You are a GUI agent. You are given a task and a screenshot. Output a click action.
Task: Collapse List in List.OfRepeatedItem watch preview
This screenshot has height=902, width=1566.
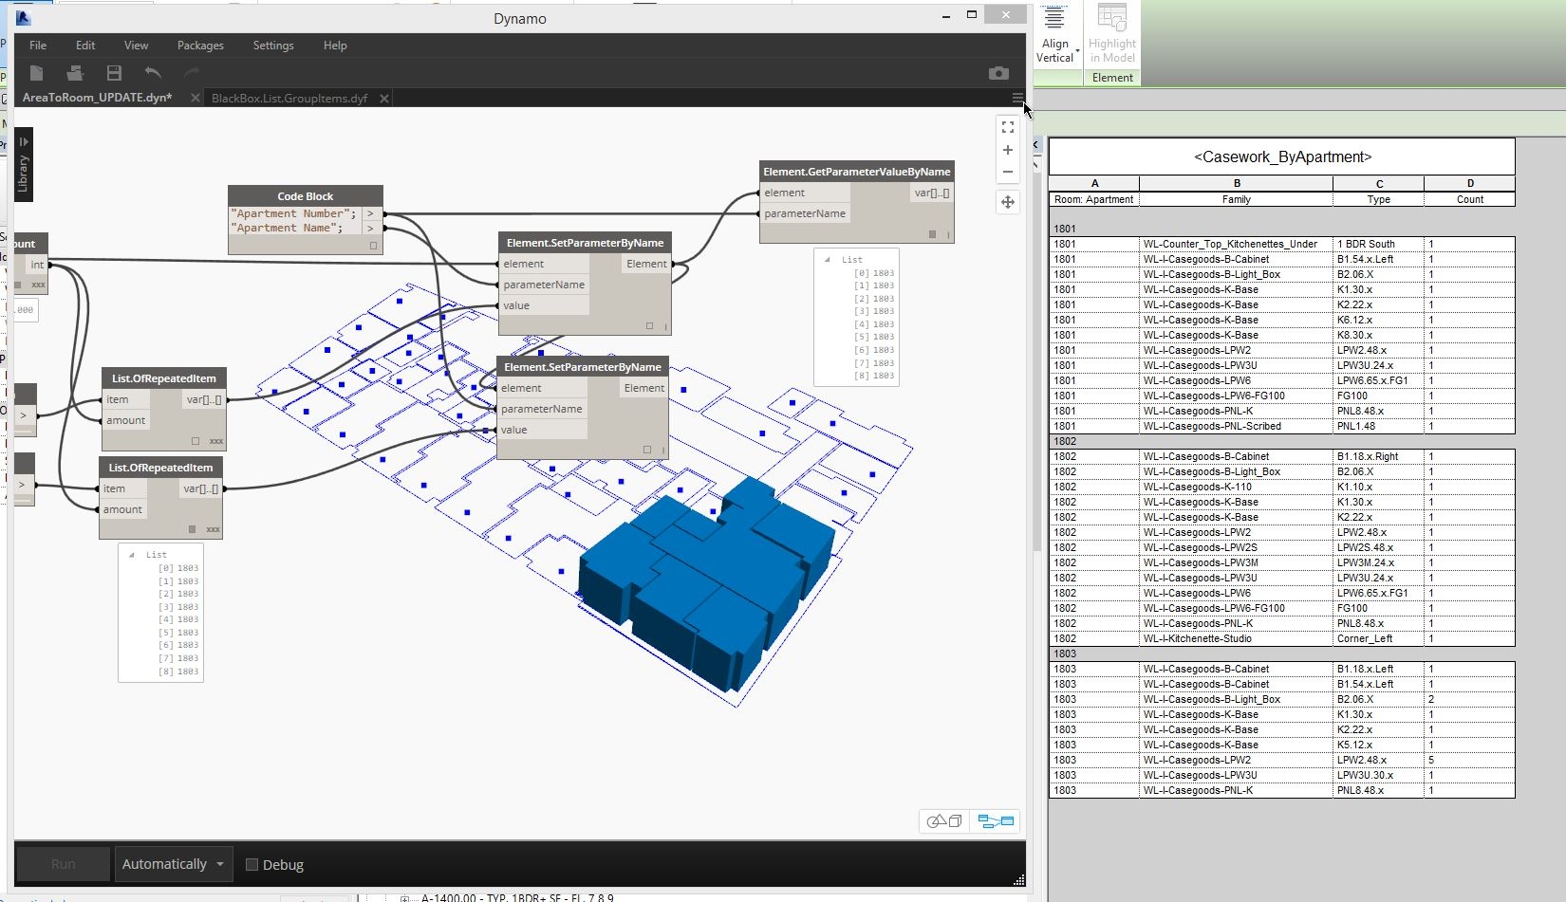coord(132,554)
